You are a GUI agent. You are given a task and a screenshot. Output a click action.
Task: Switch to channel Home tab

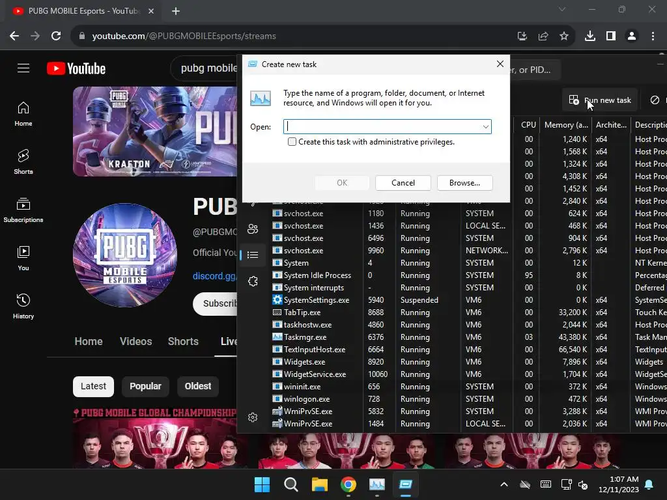tap(89, 341)
